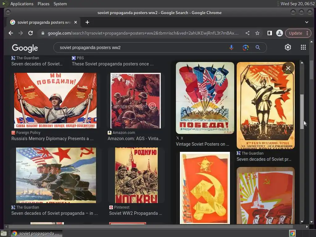Expand the tab search dropdown chevron

pyautogui.click(x=306, y=22)
